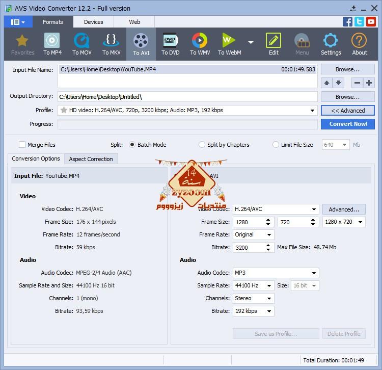The height and width of the screenshot is (370, 382).
Task: Select the To DVD format icon
Action: [x=170, y=44]
